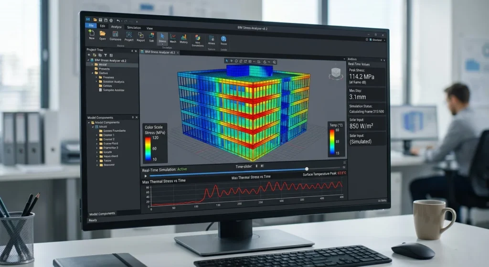Image resolution: width=489 pixels, height=267 pixels.
Task: Pin the Model Components panel
Action: point(133,117)
